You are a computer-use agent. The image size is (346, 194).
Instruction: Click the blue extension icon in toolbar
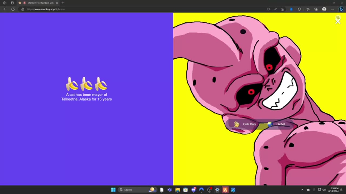point(291,9)
